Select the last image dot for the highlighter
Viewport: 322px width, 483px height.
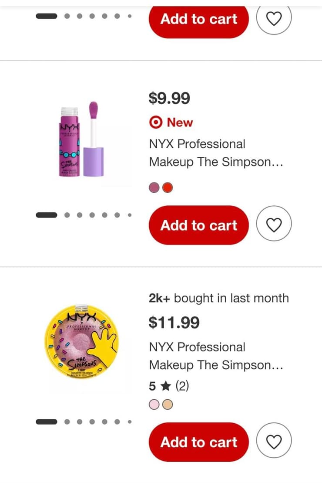coord(129,422)
